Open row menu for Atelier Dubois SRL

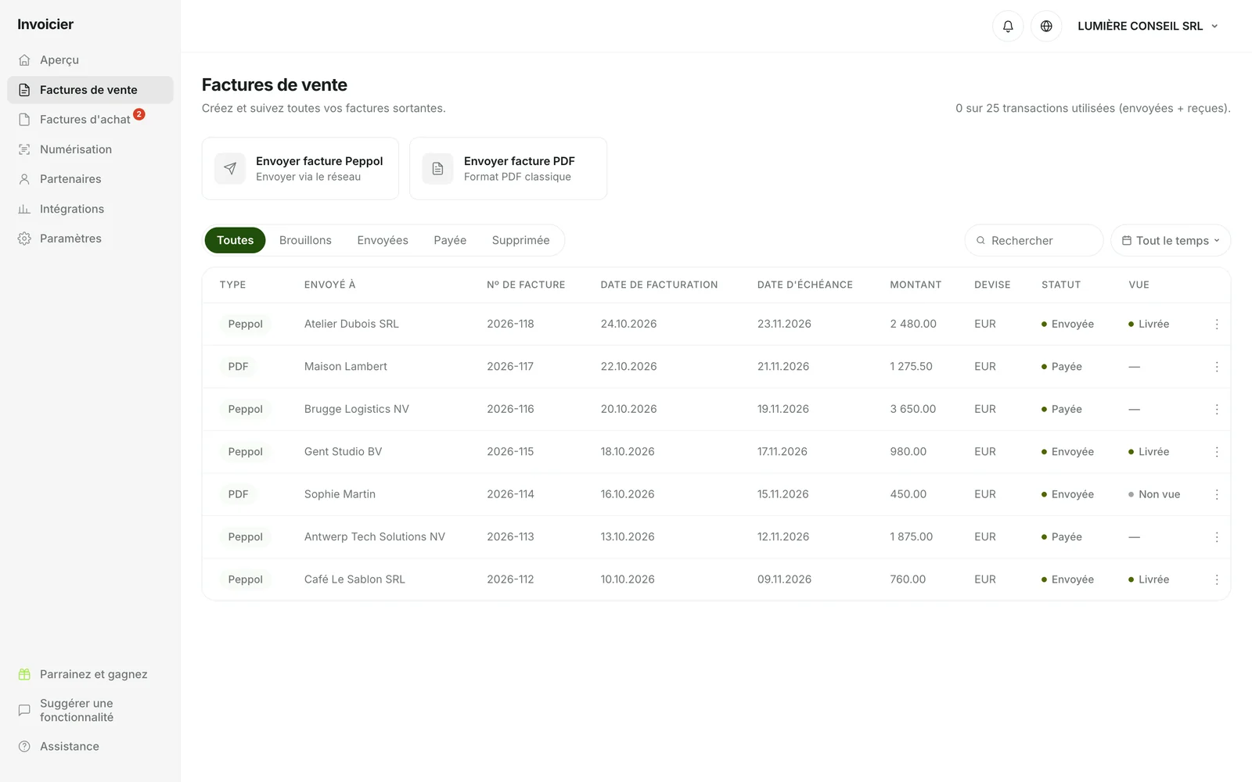[1217, 324]
